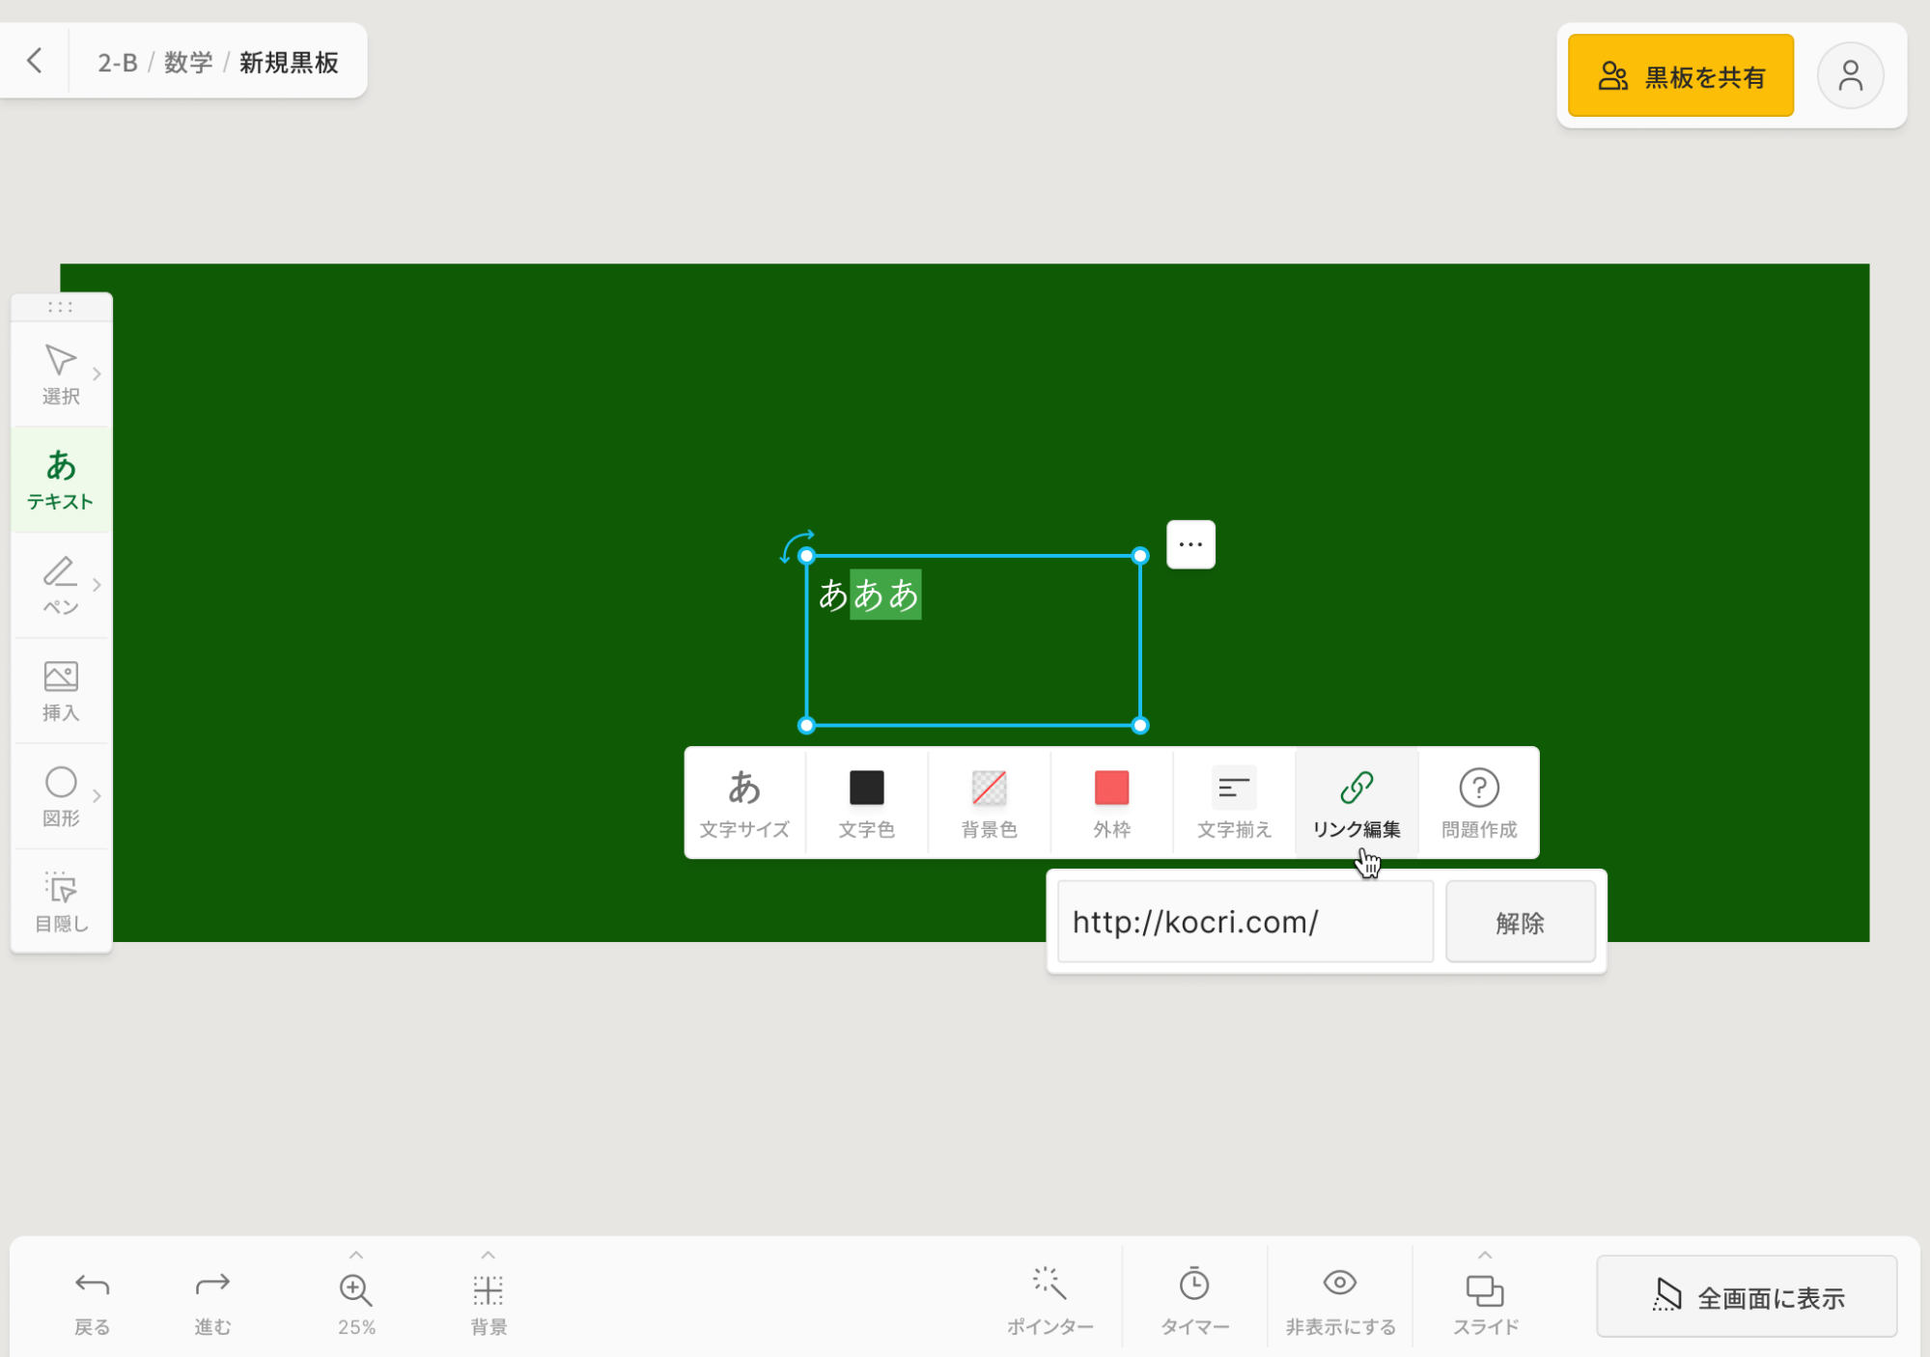
Task: Expand the 図形 shape submenu chevron
Action: point(97,796)
